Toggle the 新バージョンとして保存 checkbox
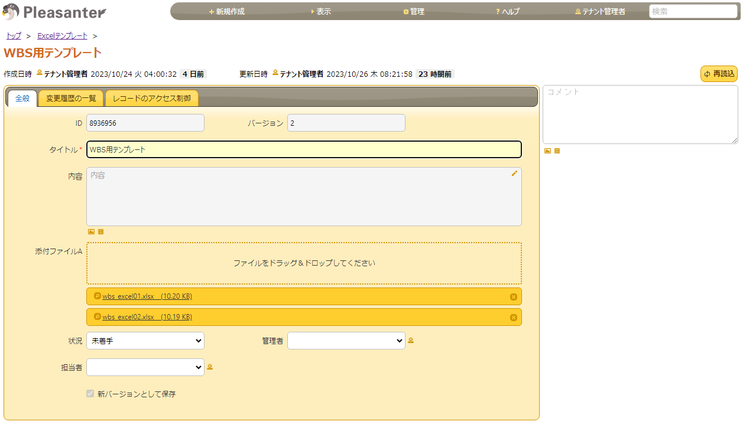 pos(90,393)
